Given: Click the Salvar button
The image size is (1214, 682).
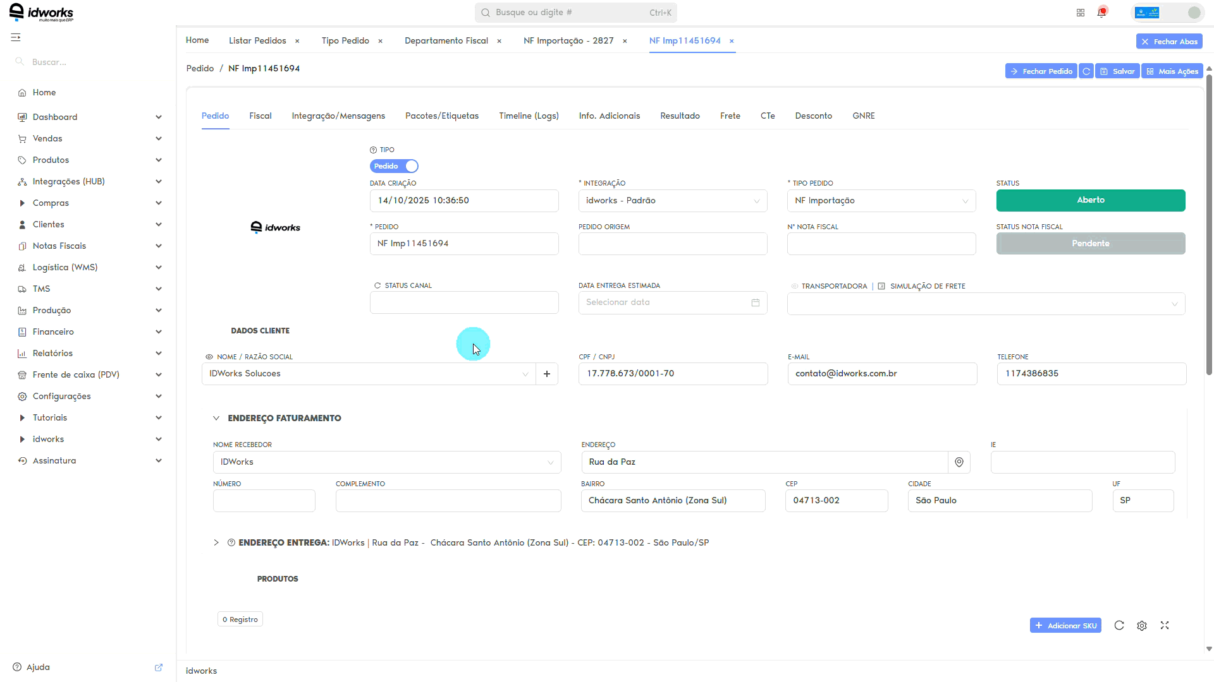Looking at the screenshot, I should click(1117, 71).
